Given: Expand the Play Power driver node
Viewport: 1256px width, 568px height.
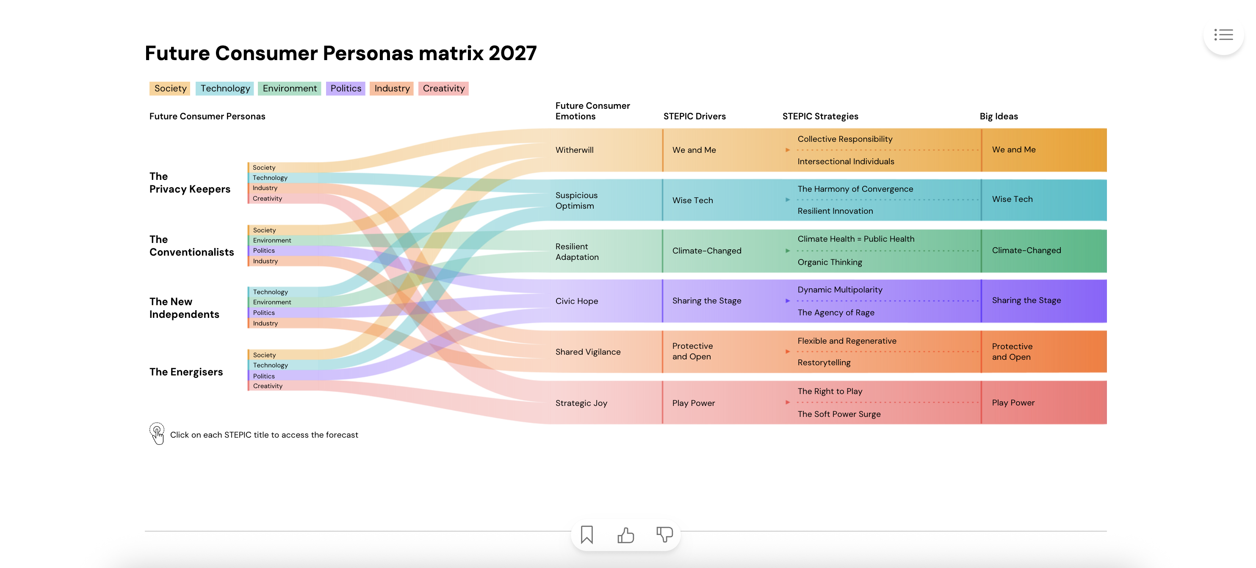Looking at the screenshot, I should (x=693, y=403).
